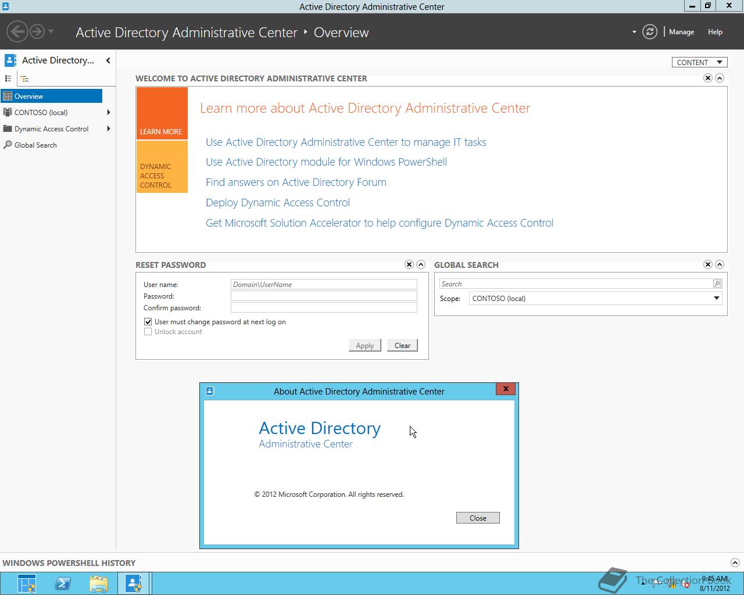Image resolution: width=744 pixels, height=595 pixels.
Task: Click the Refresh icon in header
Action: 650,32
